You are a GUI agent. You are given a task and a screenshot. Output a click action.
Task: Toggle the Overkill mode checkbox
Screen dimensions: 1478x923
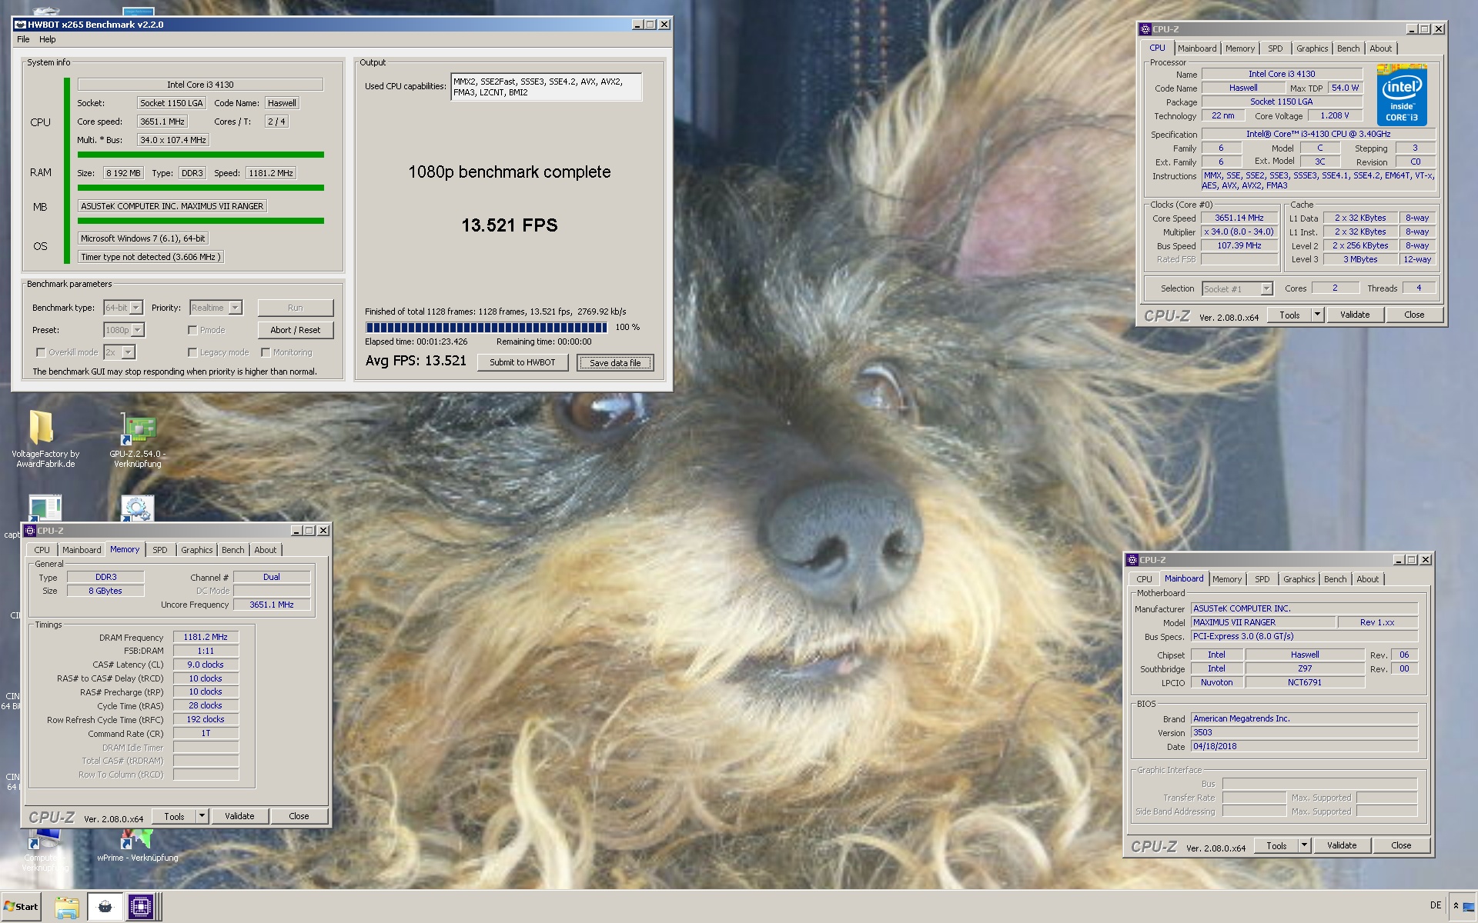(x=41, y=352)
